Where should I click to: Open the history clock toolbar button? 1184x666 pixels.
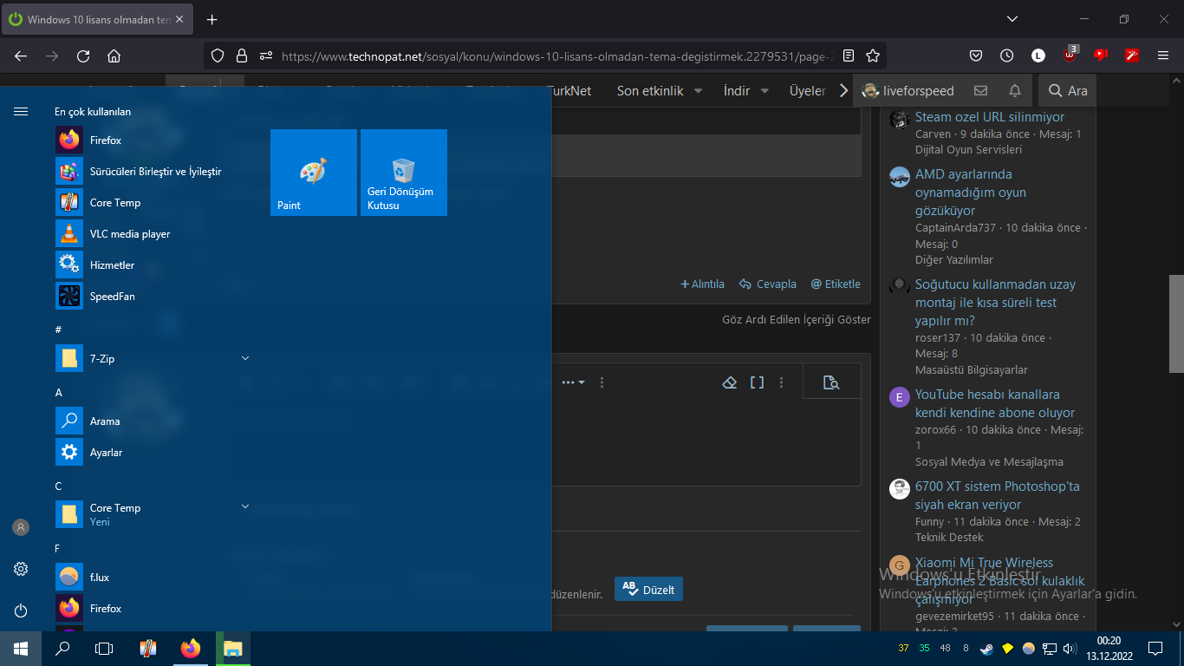(1006, 55)
